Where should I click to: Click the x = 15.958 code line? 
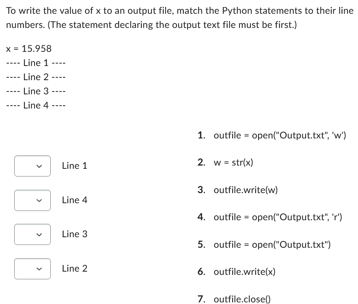coord(28,49)
